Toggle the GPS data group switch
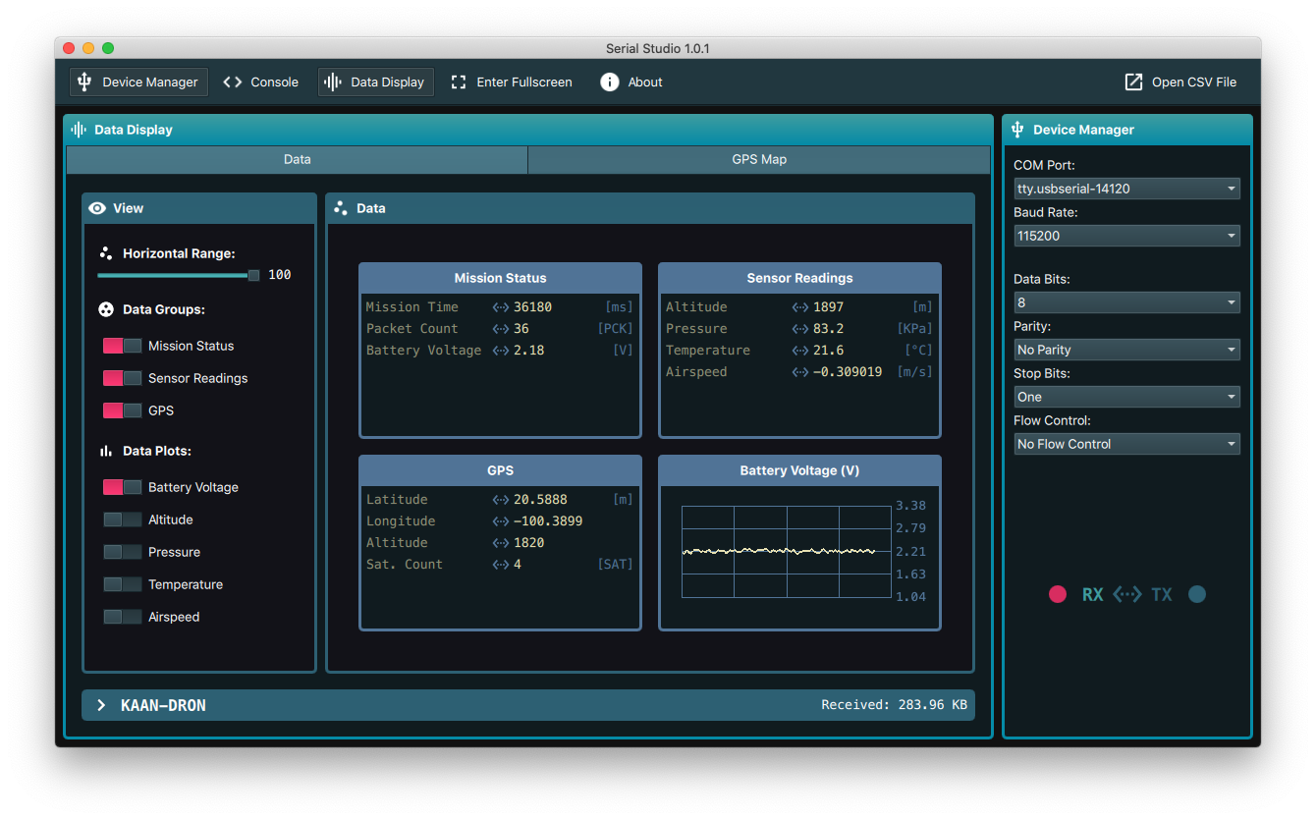1316x820 pixels. (123, 410)
